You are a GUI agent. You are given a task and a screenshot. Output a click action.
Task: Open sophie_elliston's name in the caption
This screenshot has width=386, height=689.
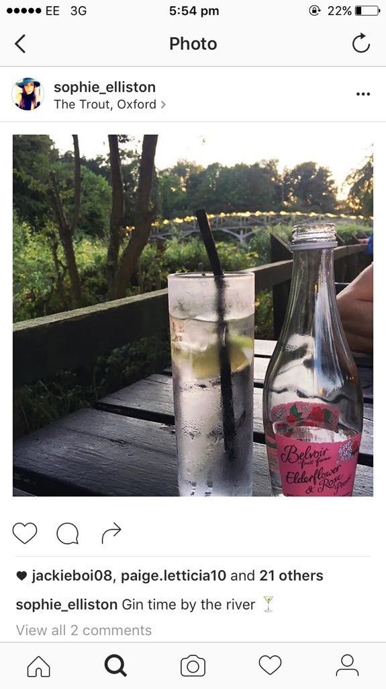click(66, 605)
